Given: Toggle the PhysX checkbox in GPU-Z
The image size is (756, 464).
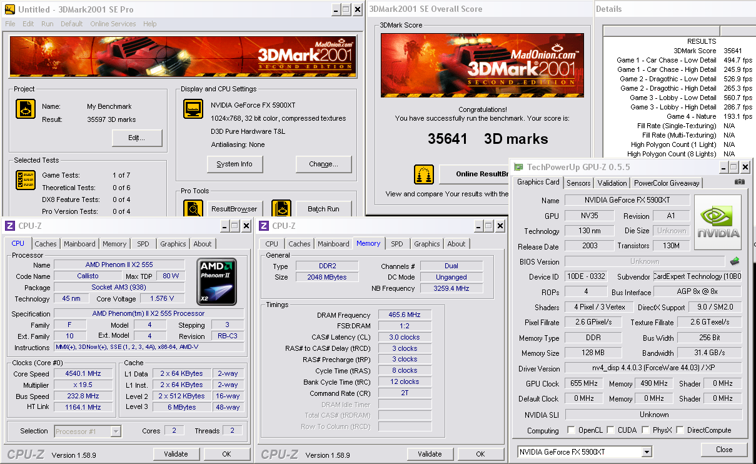Looking at the screenshot, I should 645,430.
